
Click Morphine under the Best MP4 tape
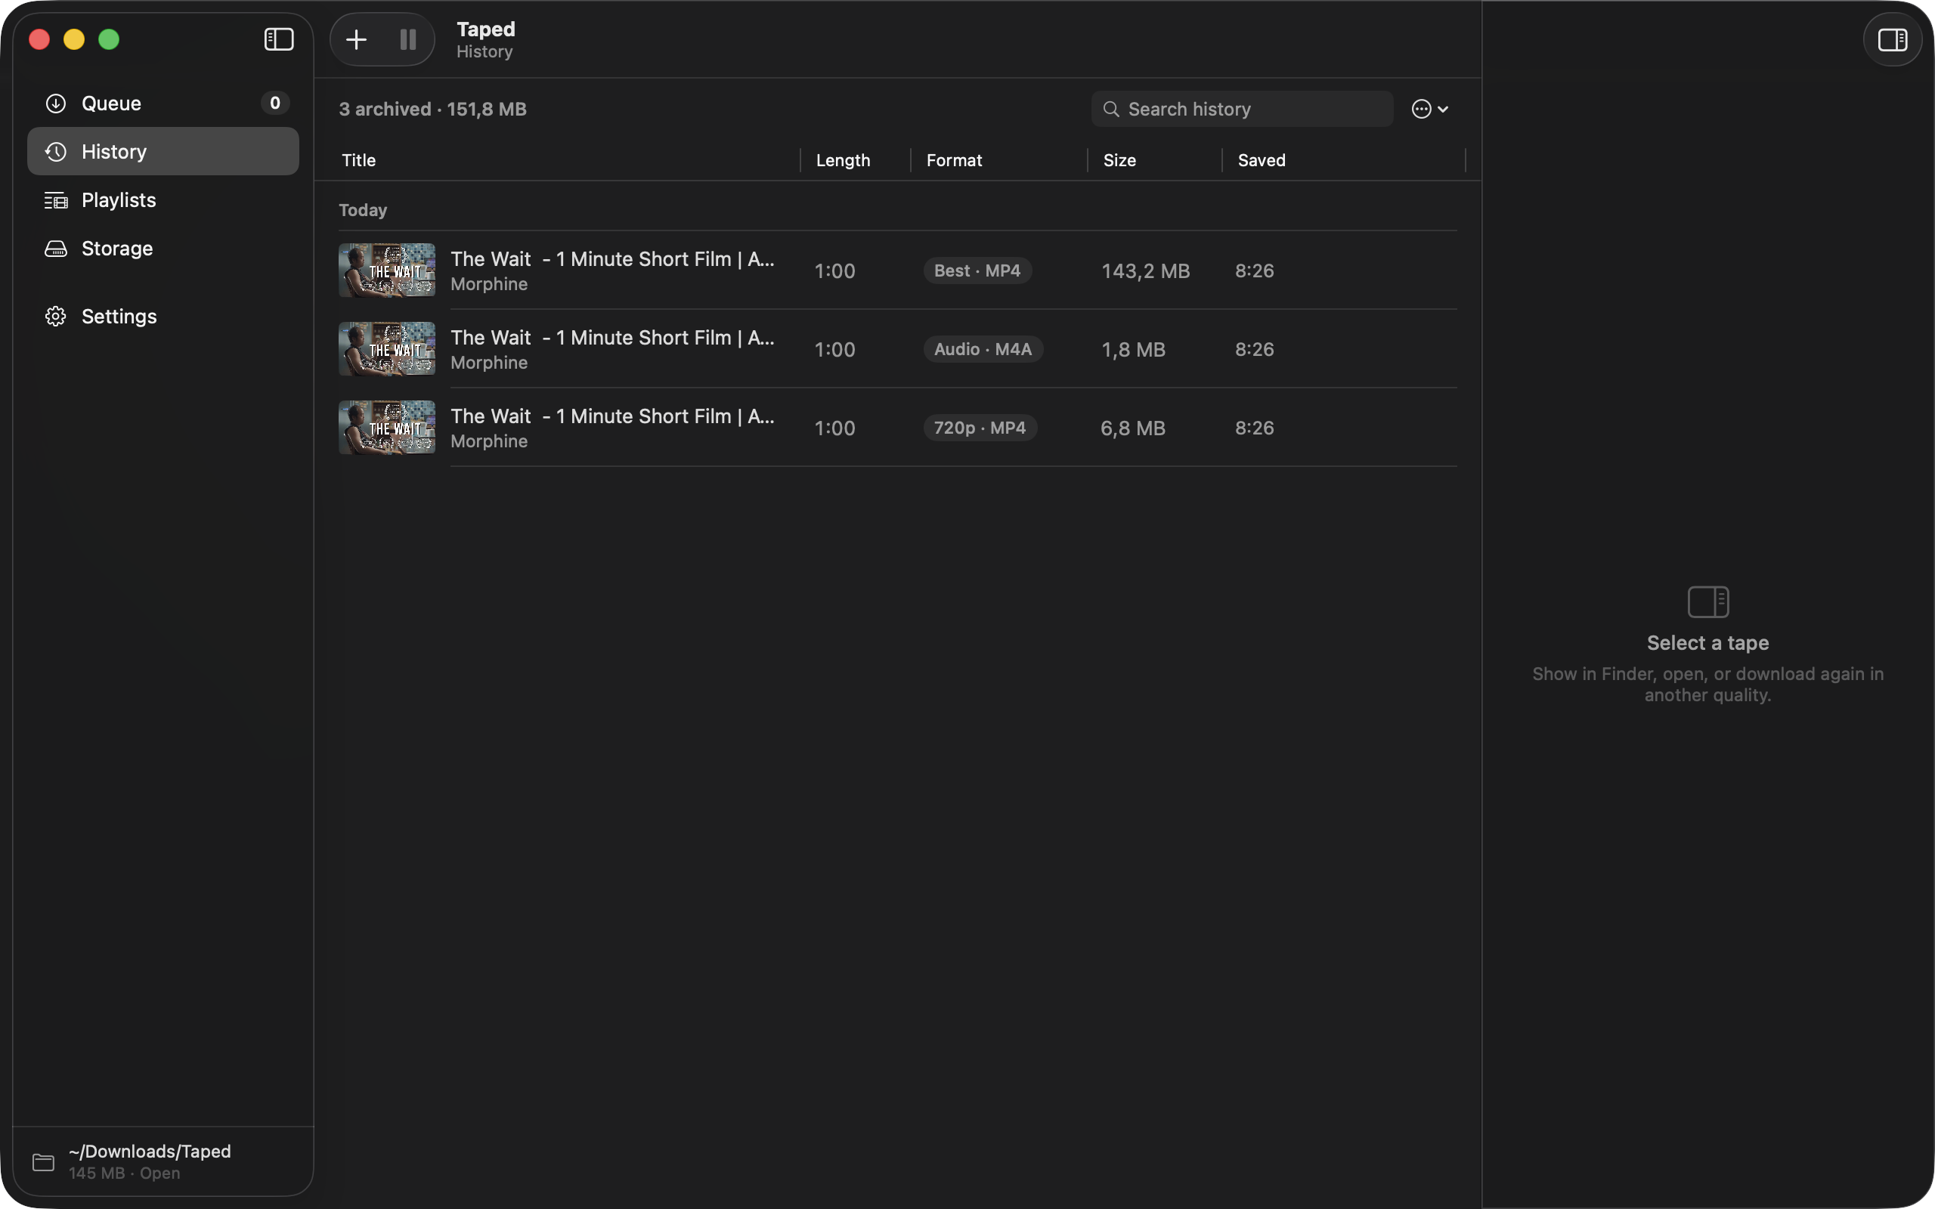click(x=488, y=284)
